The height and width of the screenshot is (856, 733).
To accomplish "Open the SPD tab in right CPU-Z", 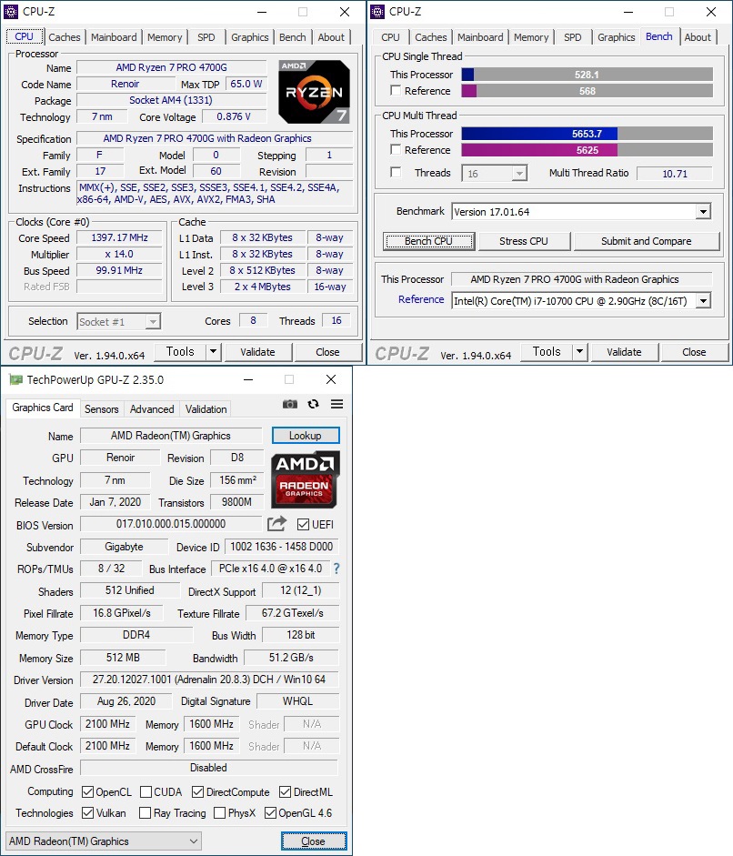I will (573, 37).
